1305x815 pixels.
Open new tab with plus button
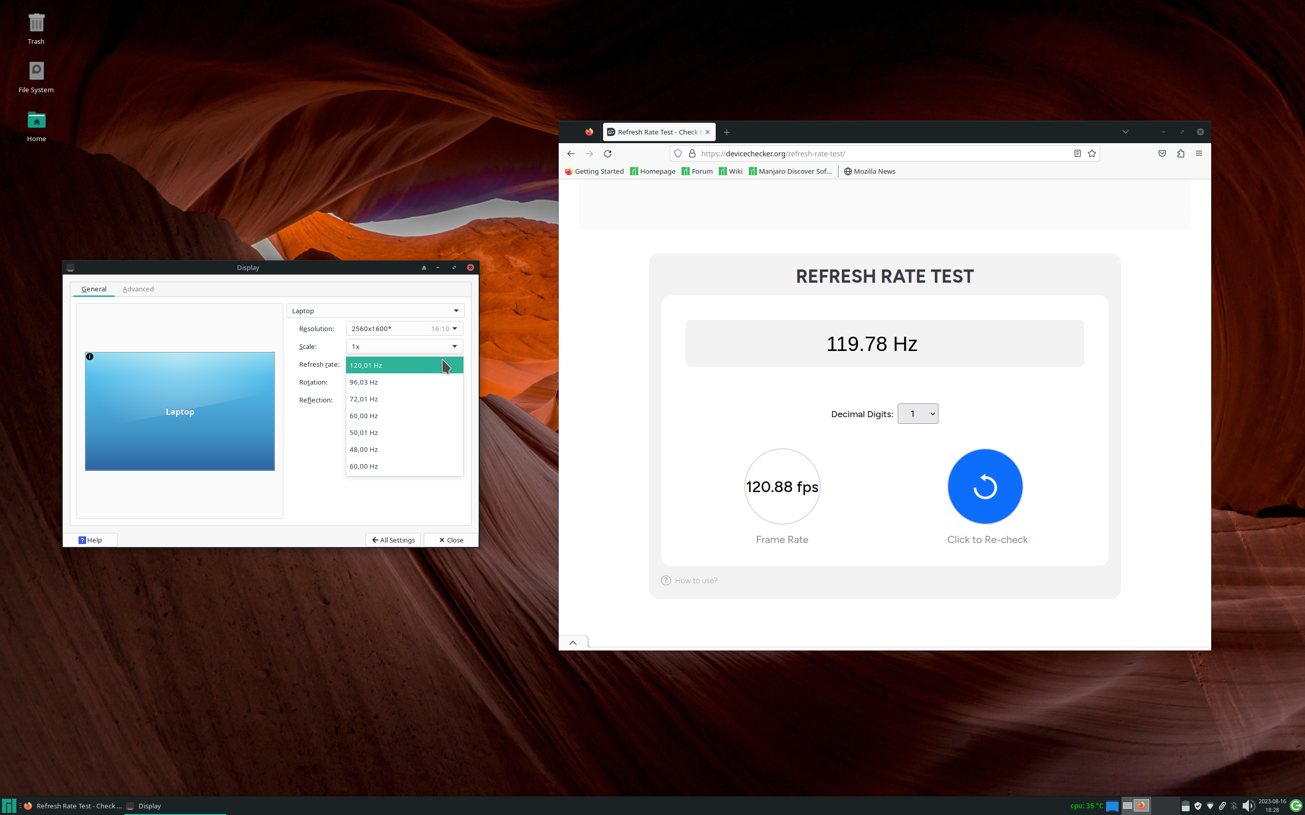pyautogui.click(x=726, y=132)
